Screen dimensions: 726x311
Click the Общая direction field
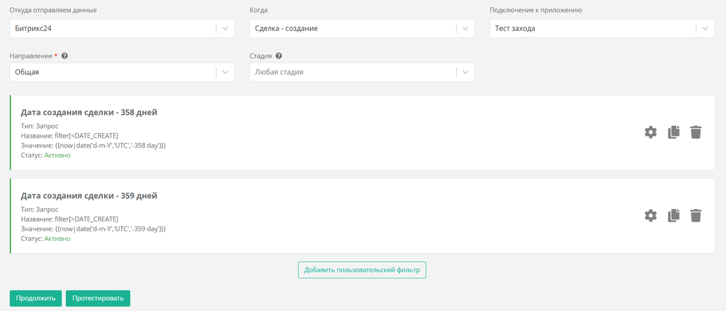pyautogui.click(x=122, y=72)
